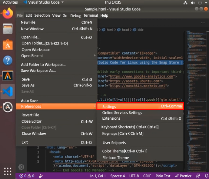Open the Help dock icon

[x=8, y=61]
